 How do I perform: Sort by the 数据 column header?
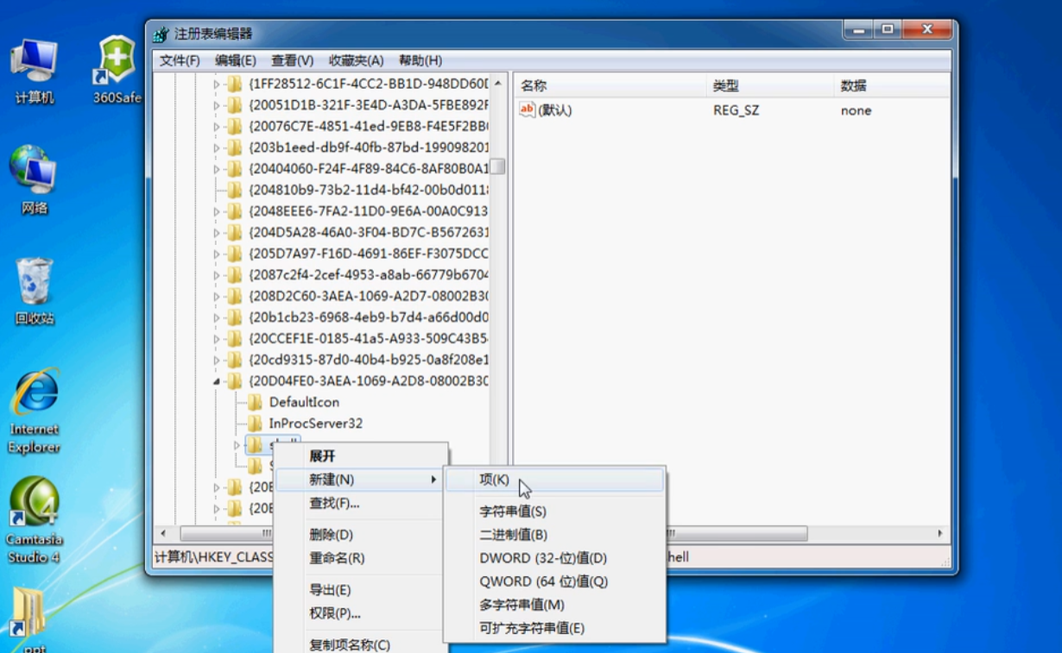tap(891, 85)
